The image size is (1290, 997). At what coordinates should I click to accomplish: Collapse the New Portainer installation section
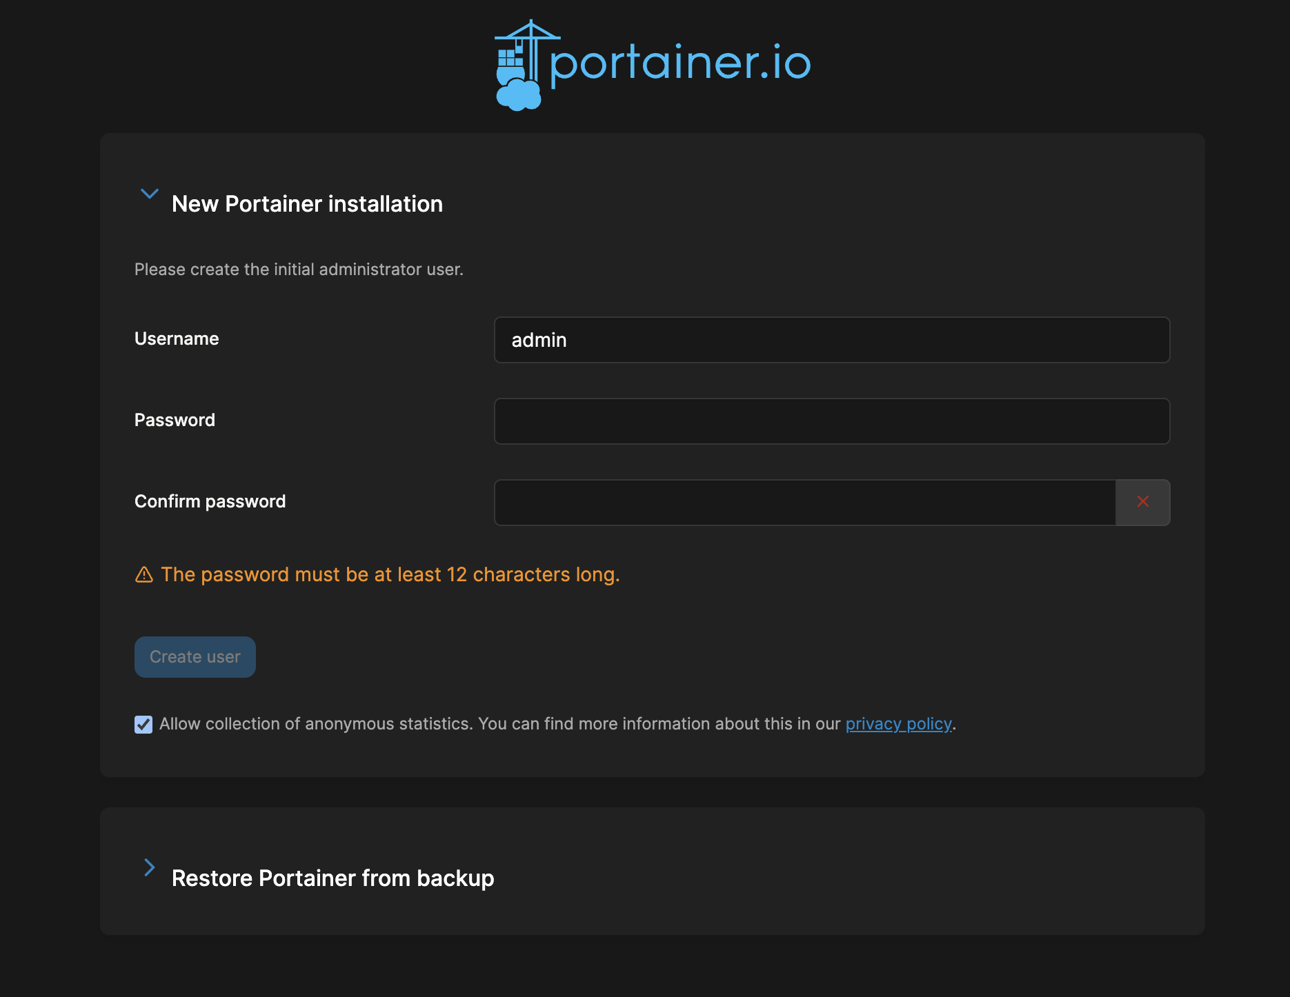[150, 194]
